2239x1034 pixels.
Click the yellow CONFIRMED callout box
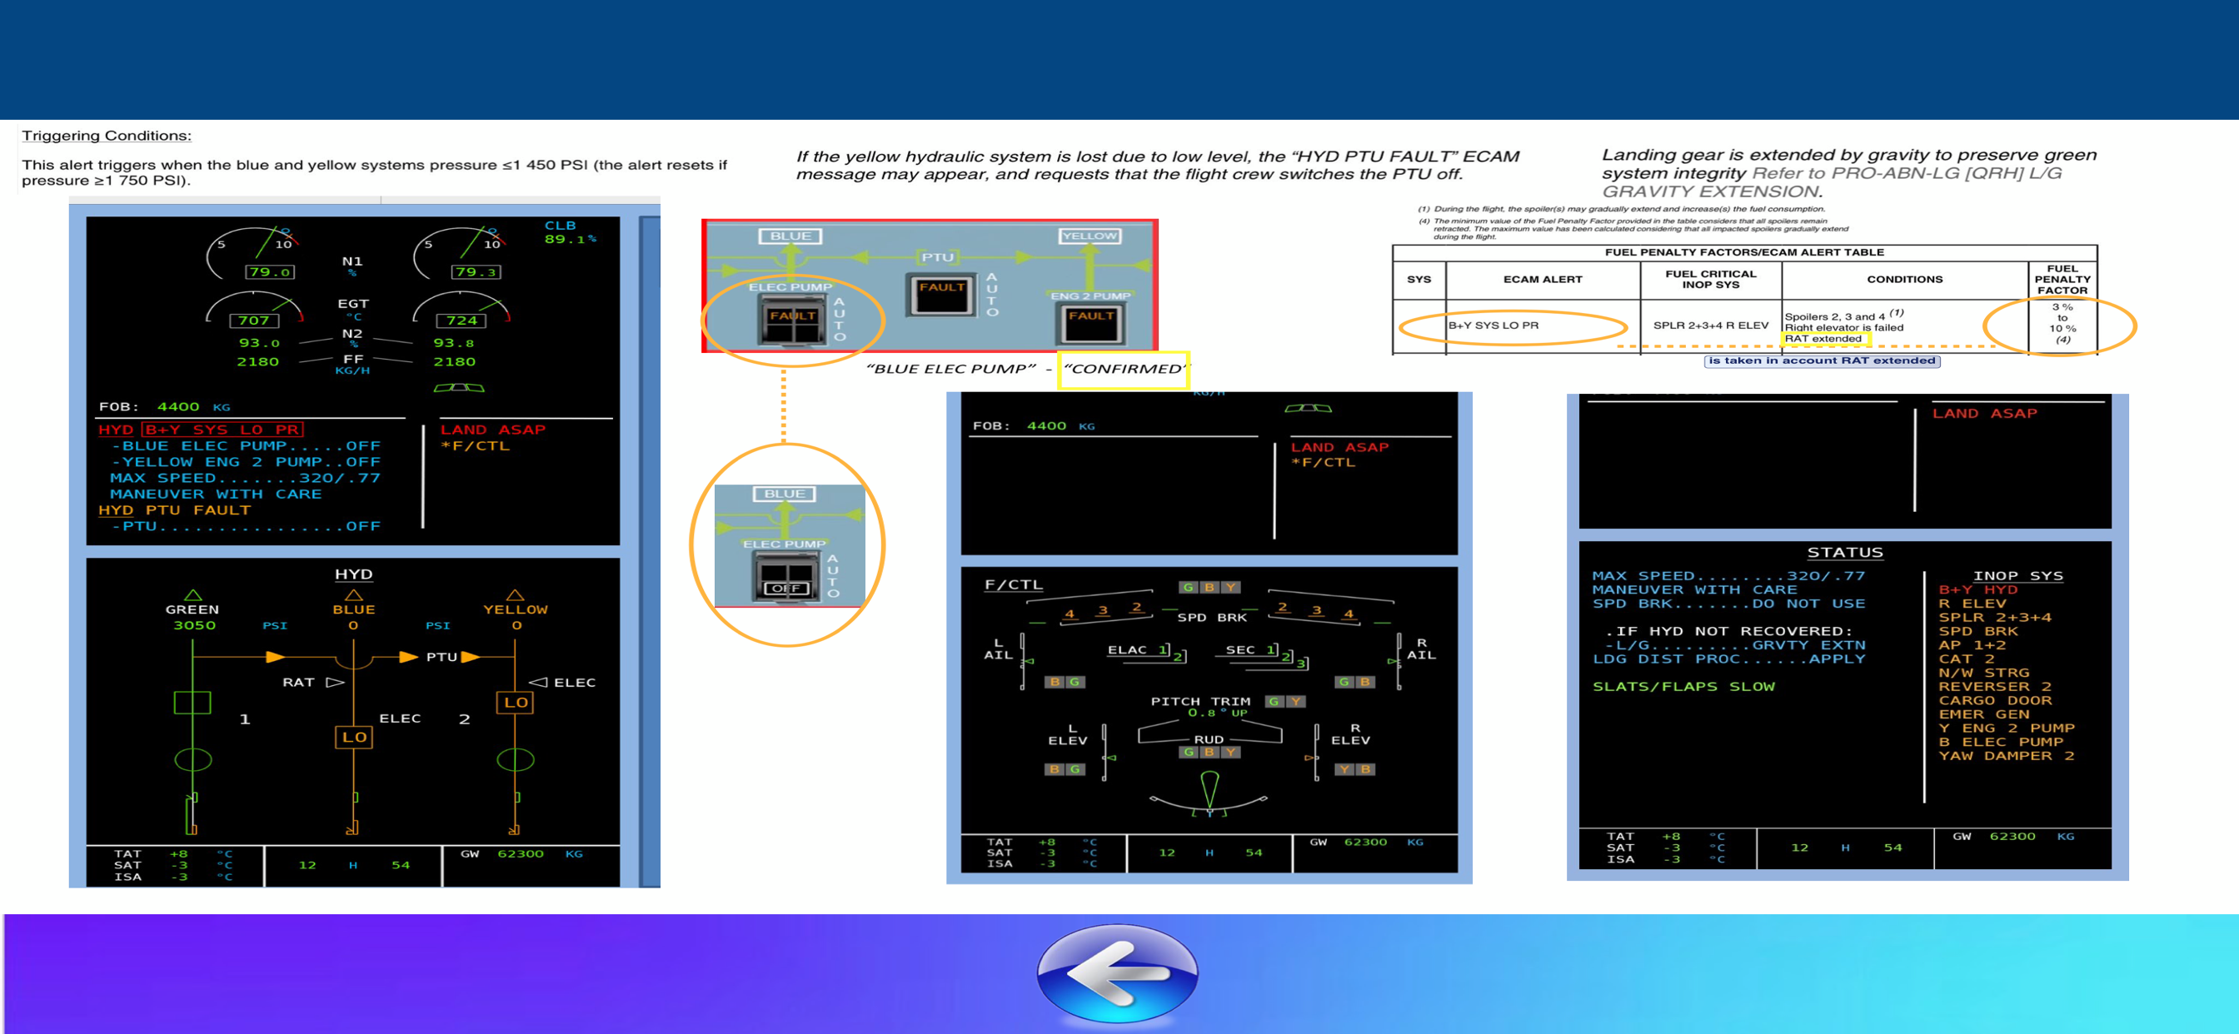1123,370
